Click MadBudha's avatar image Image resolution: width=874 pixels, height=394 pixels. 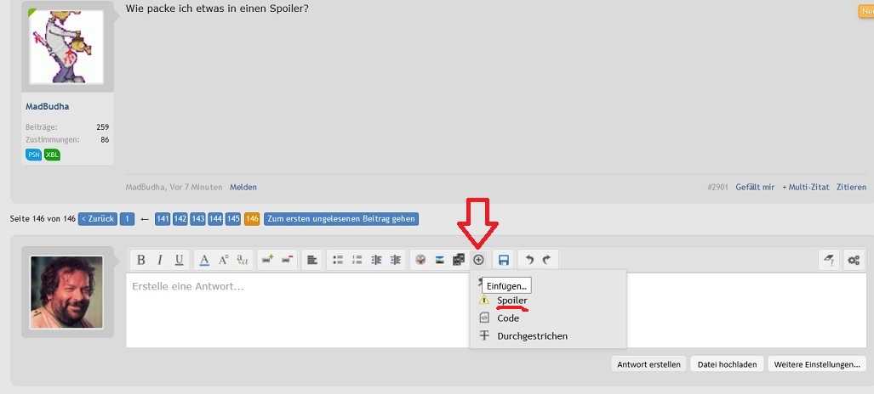click(x=66, y=47)
